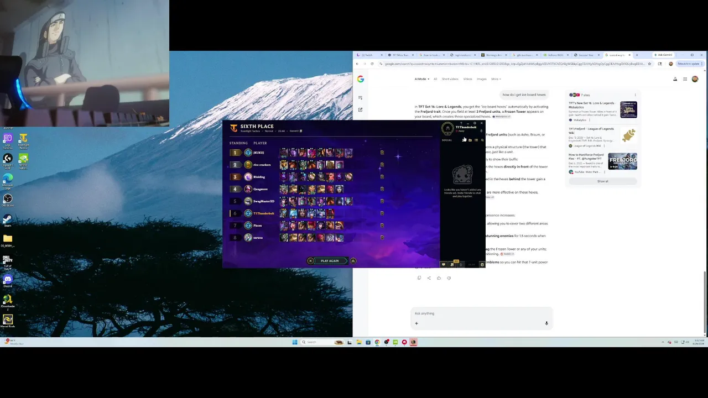The height and width of the screenshot is (398, 708).
Task: Bookmark page with star icon
Action: point(649,64)
